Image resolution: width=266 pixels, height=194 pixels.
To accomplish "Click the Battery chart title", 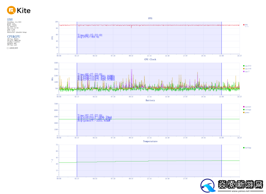I will point(150,100).
